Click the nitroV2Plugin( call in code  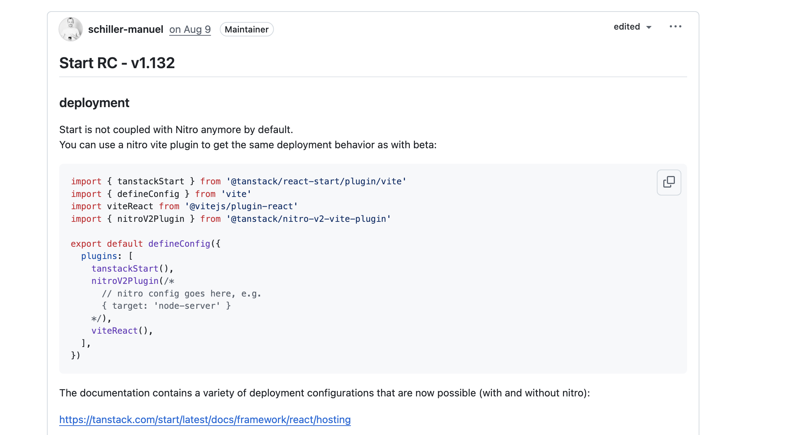click(125, 281)
